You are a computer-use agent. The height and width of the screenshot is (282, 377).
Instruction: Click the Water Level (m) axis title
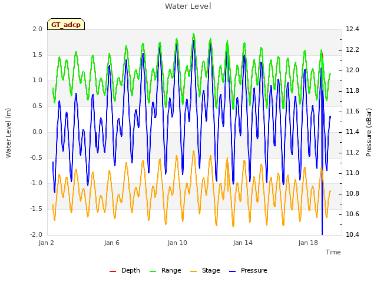(x=8, y=133)
